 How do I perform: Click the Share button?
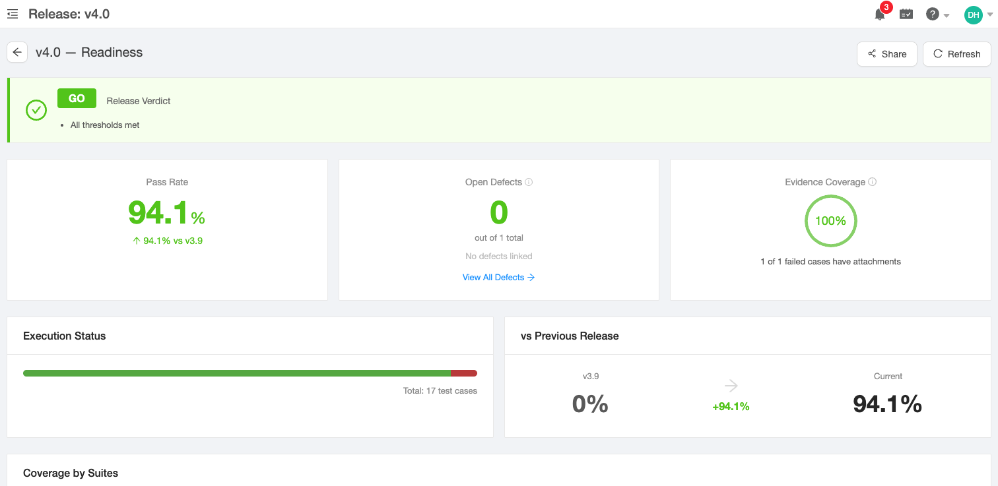click(x=886, y=53)
